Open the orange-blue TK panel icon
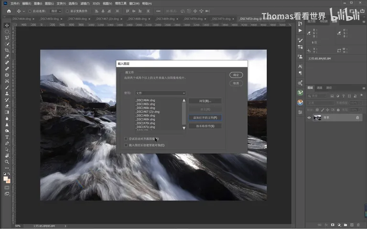This screenshot has height=229, width=367. coord(300,103)
